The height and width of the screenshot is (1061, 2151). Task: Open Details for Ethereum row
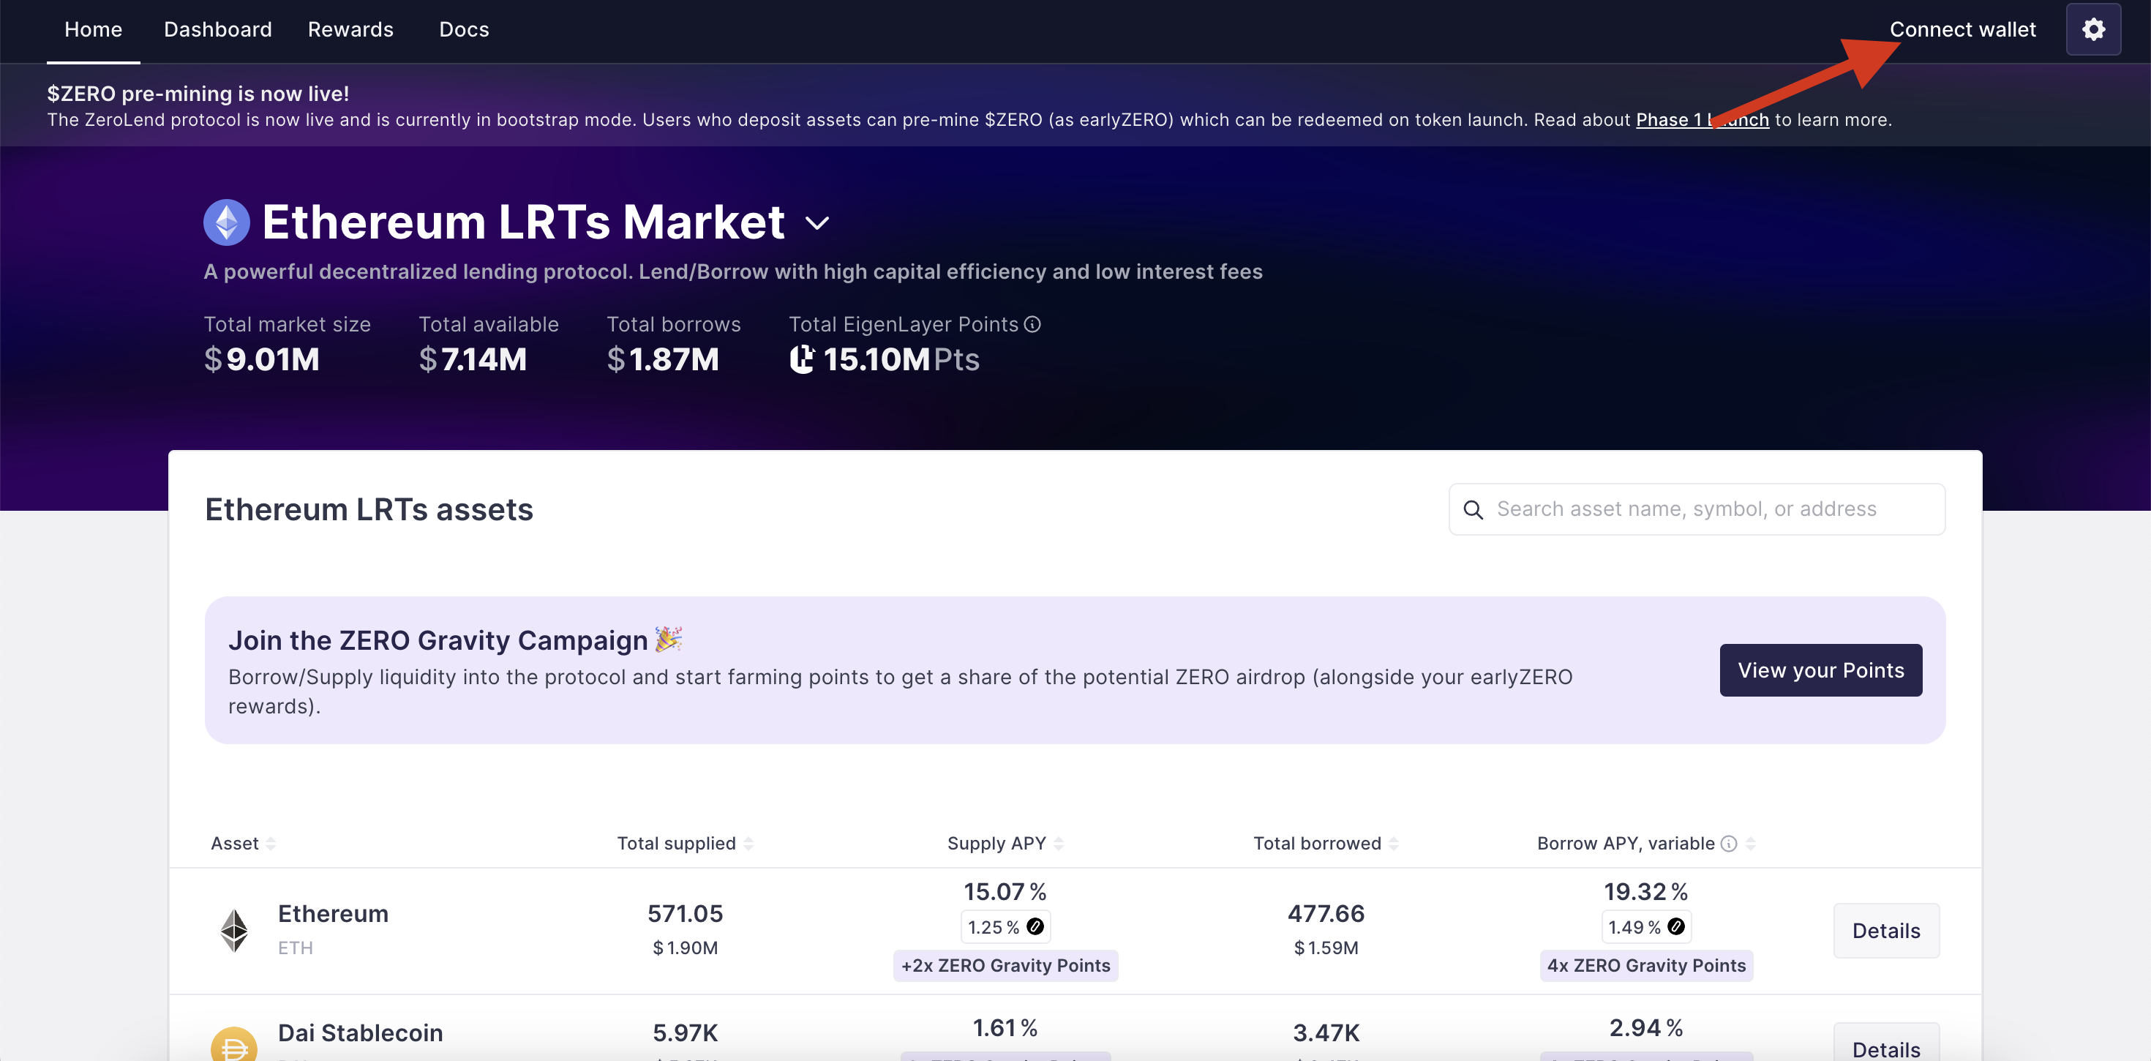(1885, 930)
